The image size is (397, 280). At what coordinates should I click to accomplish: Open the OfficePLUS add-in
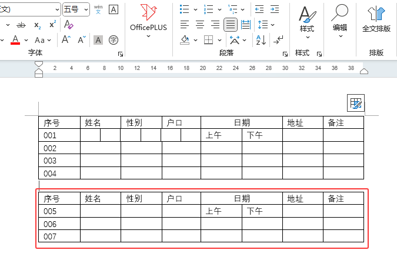(148, 21)
